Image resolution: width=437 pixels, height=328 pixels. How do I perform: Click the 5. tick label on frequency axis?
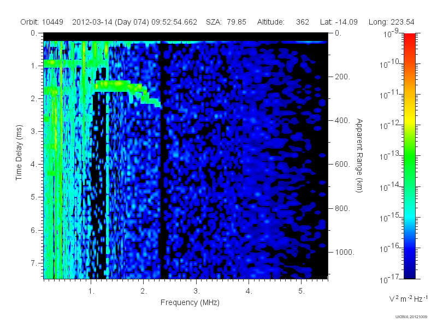tap(302, 291)
